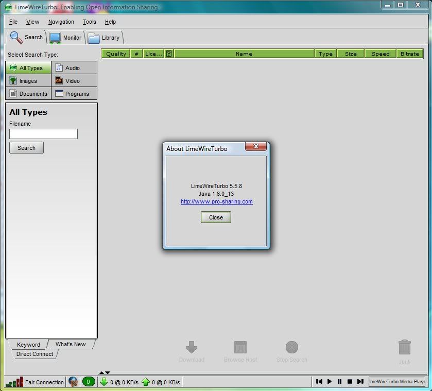Open the pro-sharing.com link
This screenshot has width=432, height=391.
click(217, 201)
